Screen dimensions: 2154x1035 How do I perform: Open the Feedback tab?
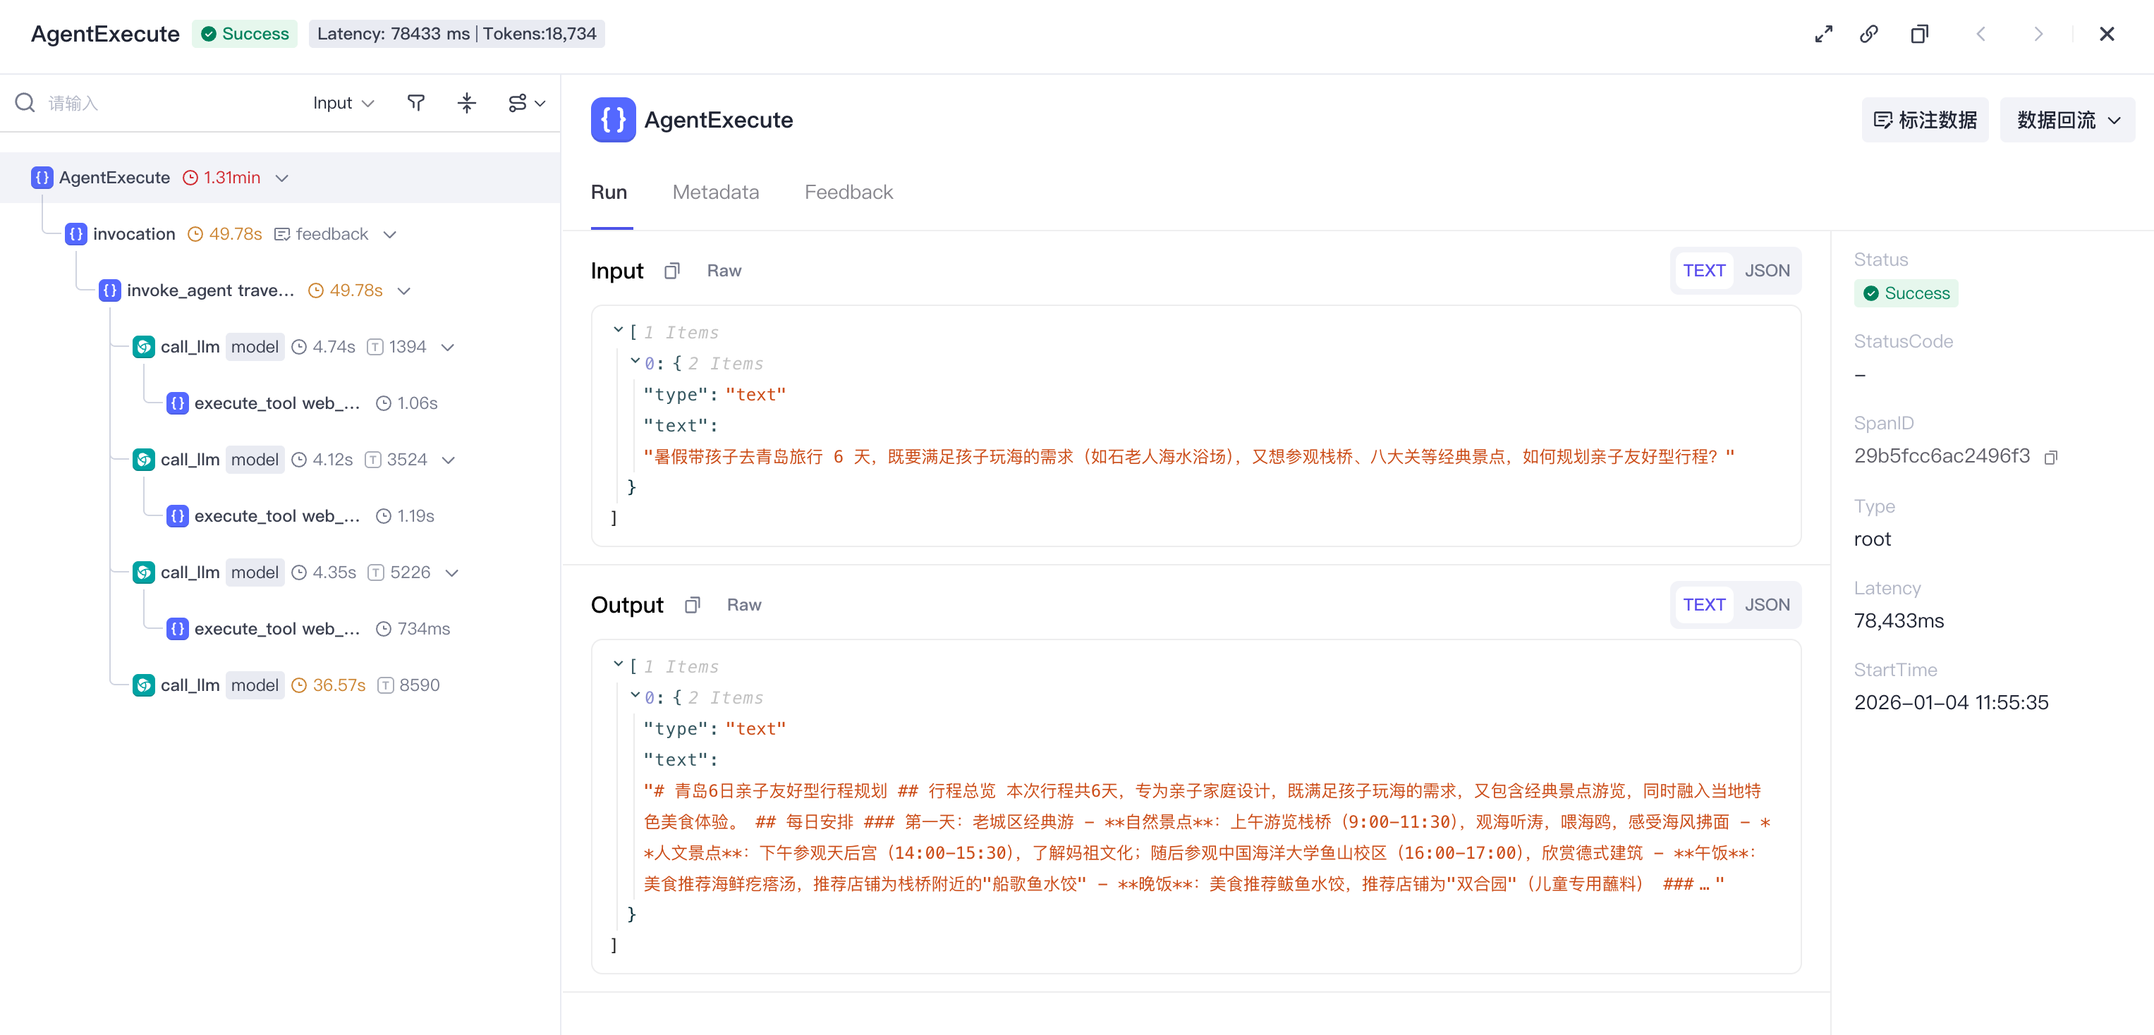tap(848, 192)
